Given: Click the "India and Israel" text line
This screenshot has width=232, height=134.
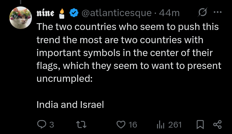Looking at the screenshot, I should (x=70, y=104).
